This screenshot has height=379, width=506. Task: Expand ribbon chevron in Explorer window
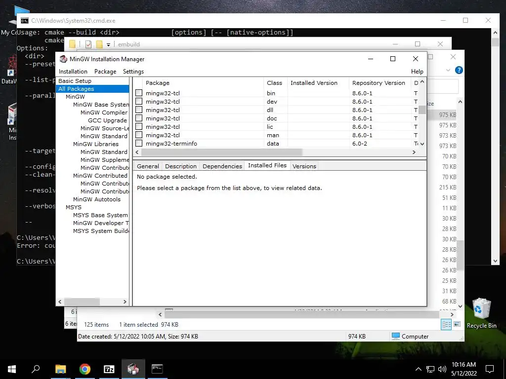click(448, 70)
